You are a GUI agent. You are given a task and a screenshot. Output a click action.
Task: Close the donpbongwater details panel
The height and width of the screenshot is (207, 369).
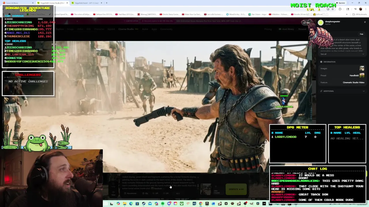(x=365, y=22)
